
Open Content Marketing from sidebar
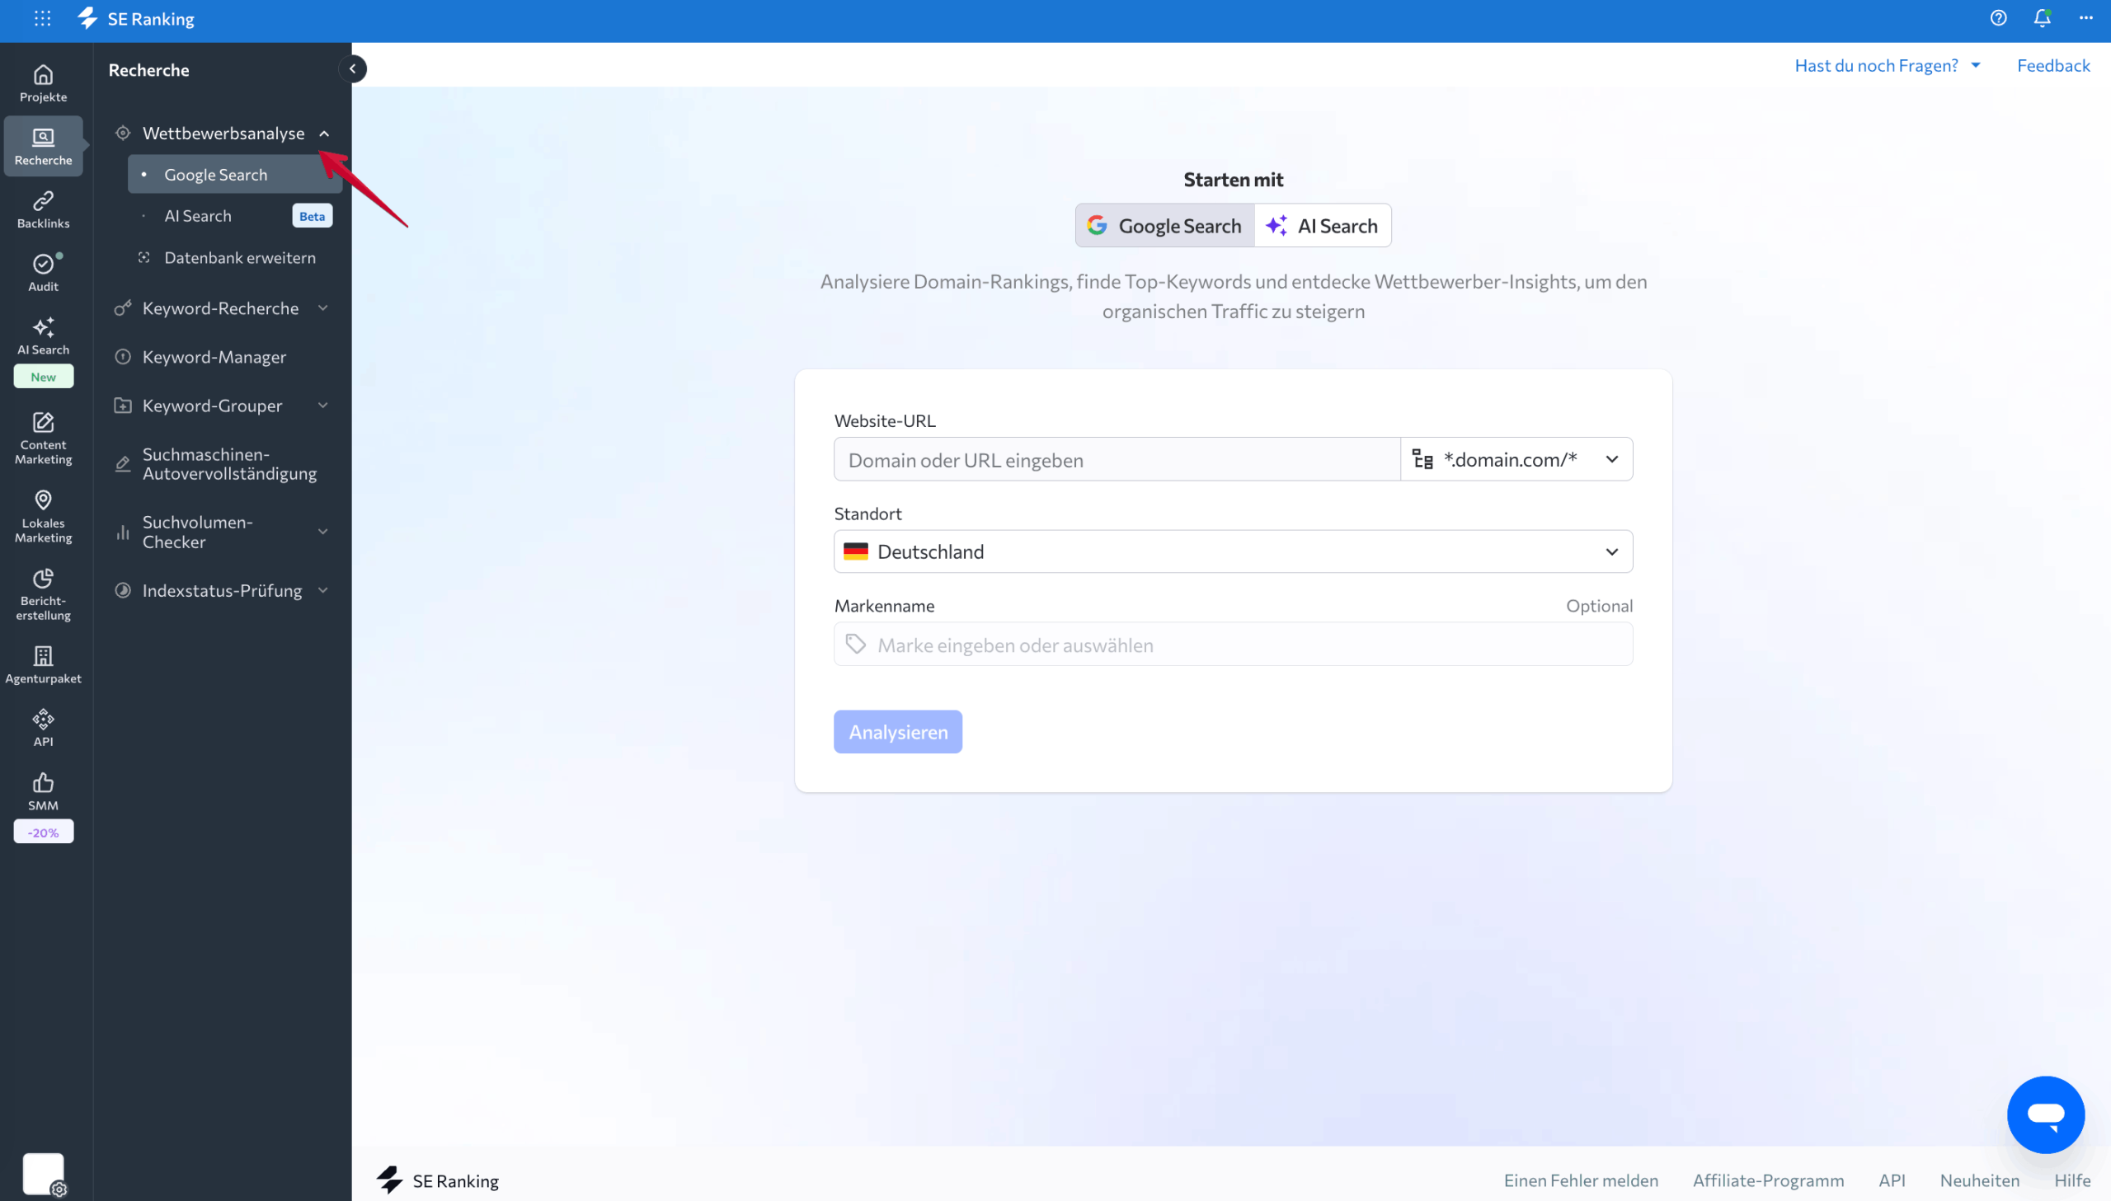click(x=43, y=438)
